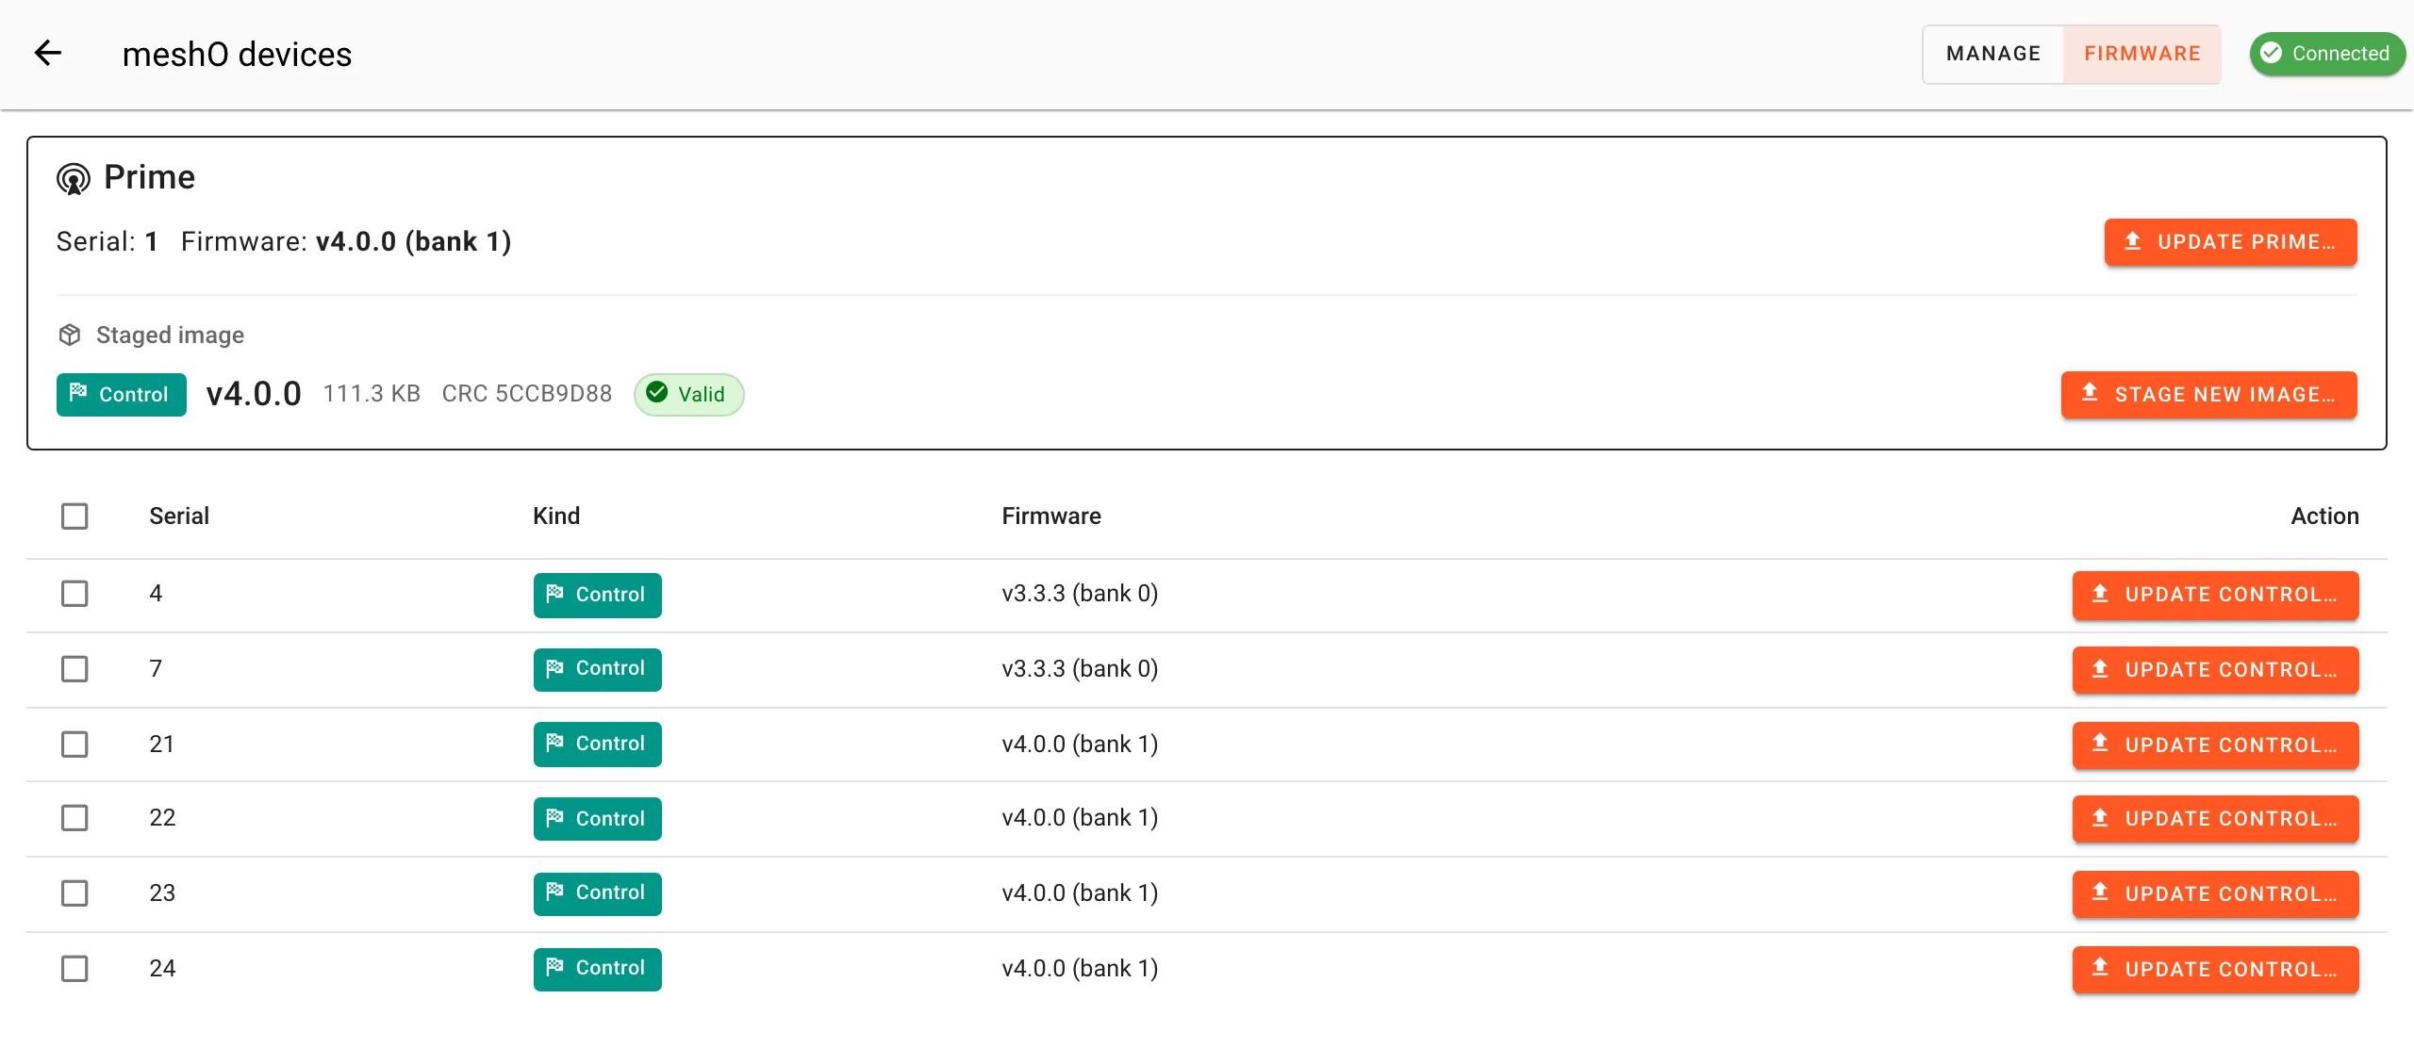Image resolution: width=2414 pixels, height=1048 pixels.
Task: Click the flag icon in serial 21 Control badge
Action: 555,743
